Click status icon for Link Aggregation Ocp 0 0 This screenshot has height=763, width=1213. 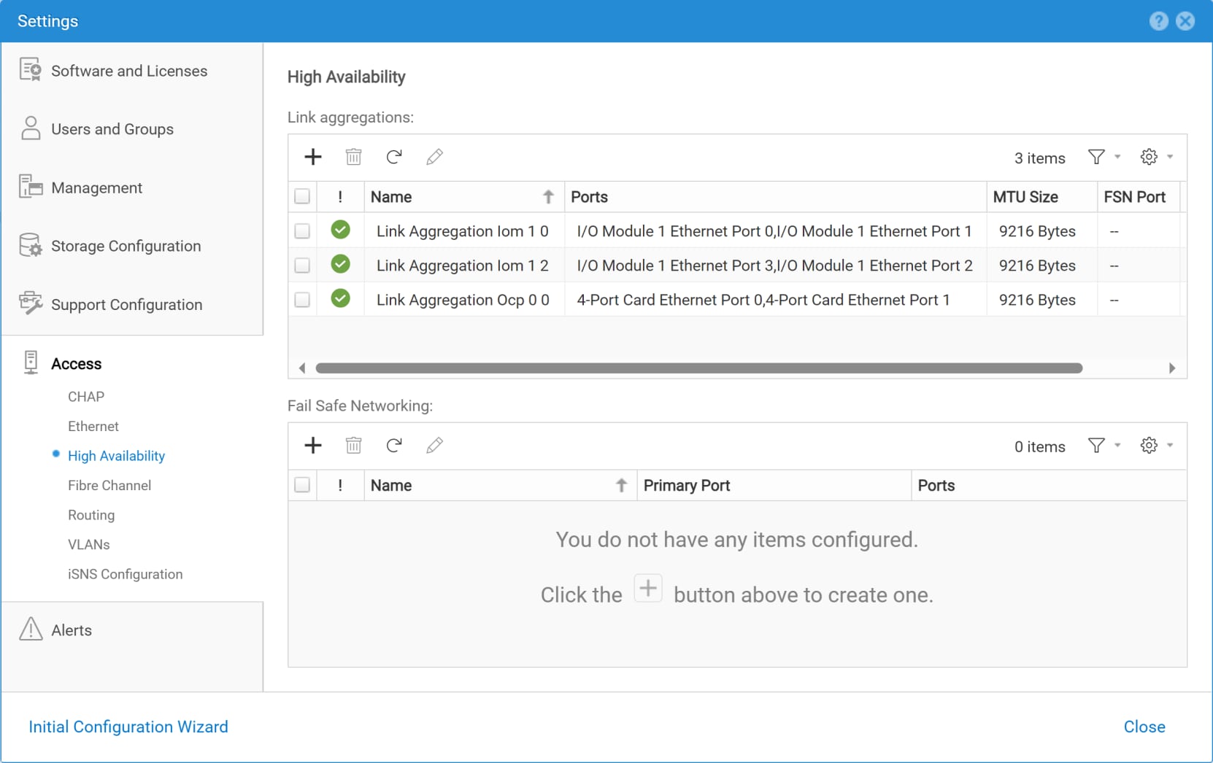pyautogui.click(x=340, y=298)
